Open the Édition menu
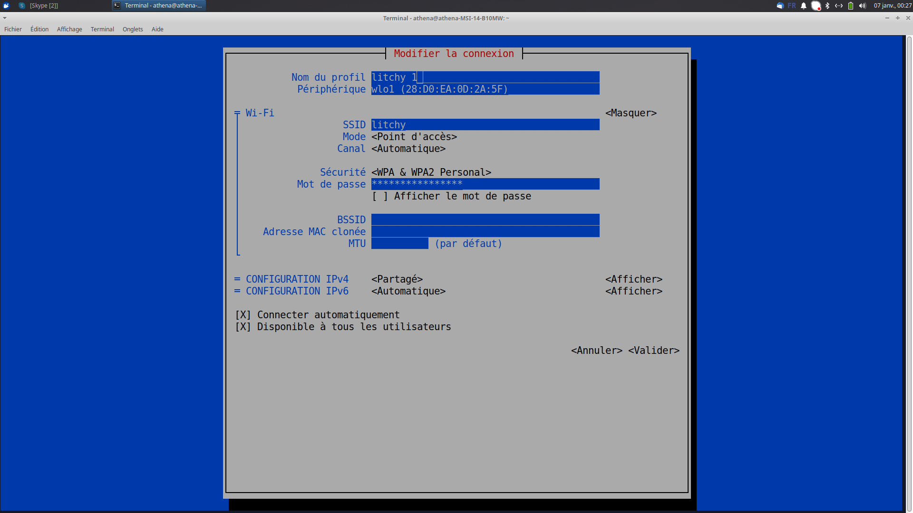Screen dimensions: 913x513 tap(39, 29)
